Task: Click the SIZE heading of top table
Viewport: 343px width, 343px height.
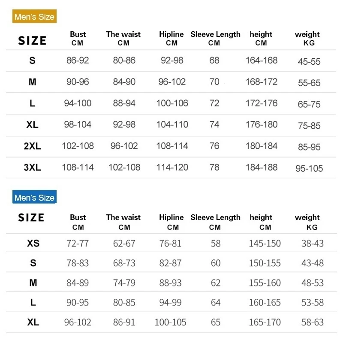Action: tap(32, 41)
